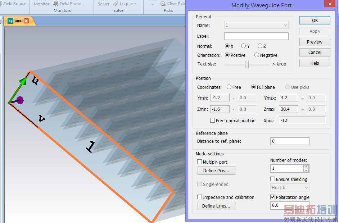Click the Preview button
Viewport: 339px width, 223px height.
[315, 42]
